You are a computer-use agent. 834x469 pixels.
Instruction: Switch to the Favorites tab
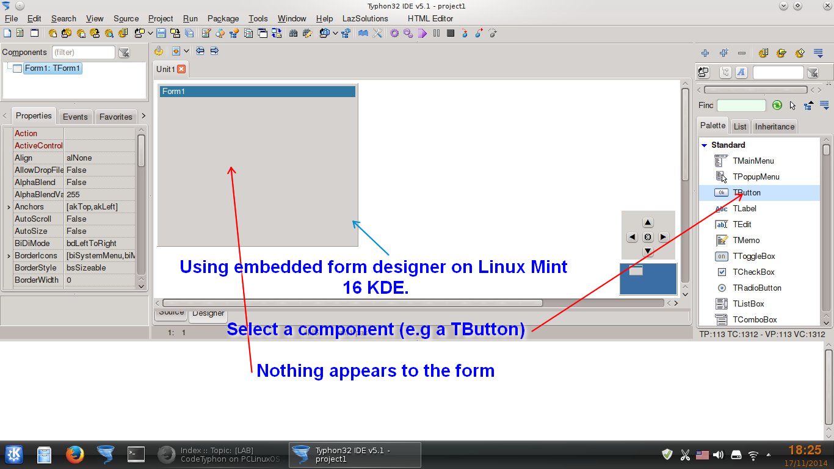[115, 117]
